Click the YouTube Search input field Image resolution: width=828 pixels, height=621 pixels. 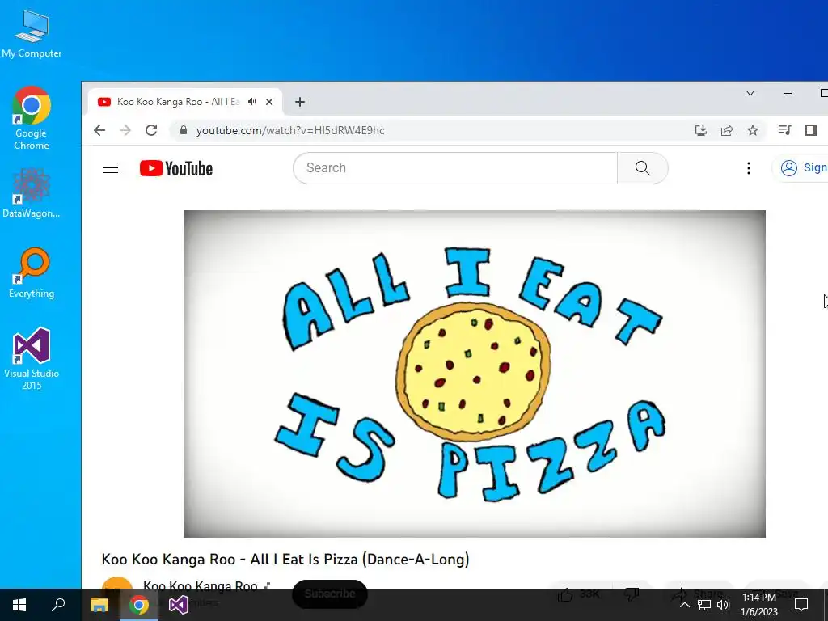tap(455, 168)
